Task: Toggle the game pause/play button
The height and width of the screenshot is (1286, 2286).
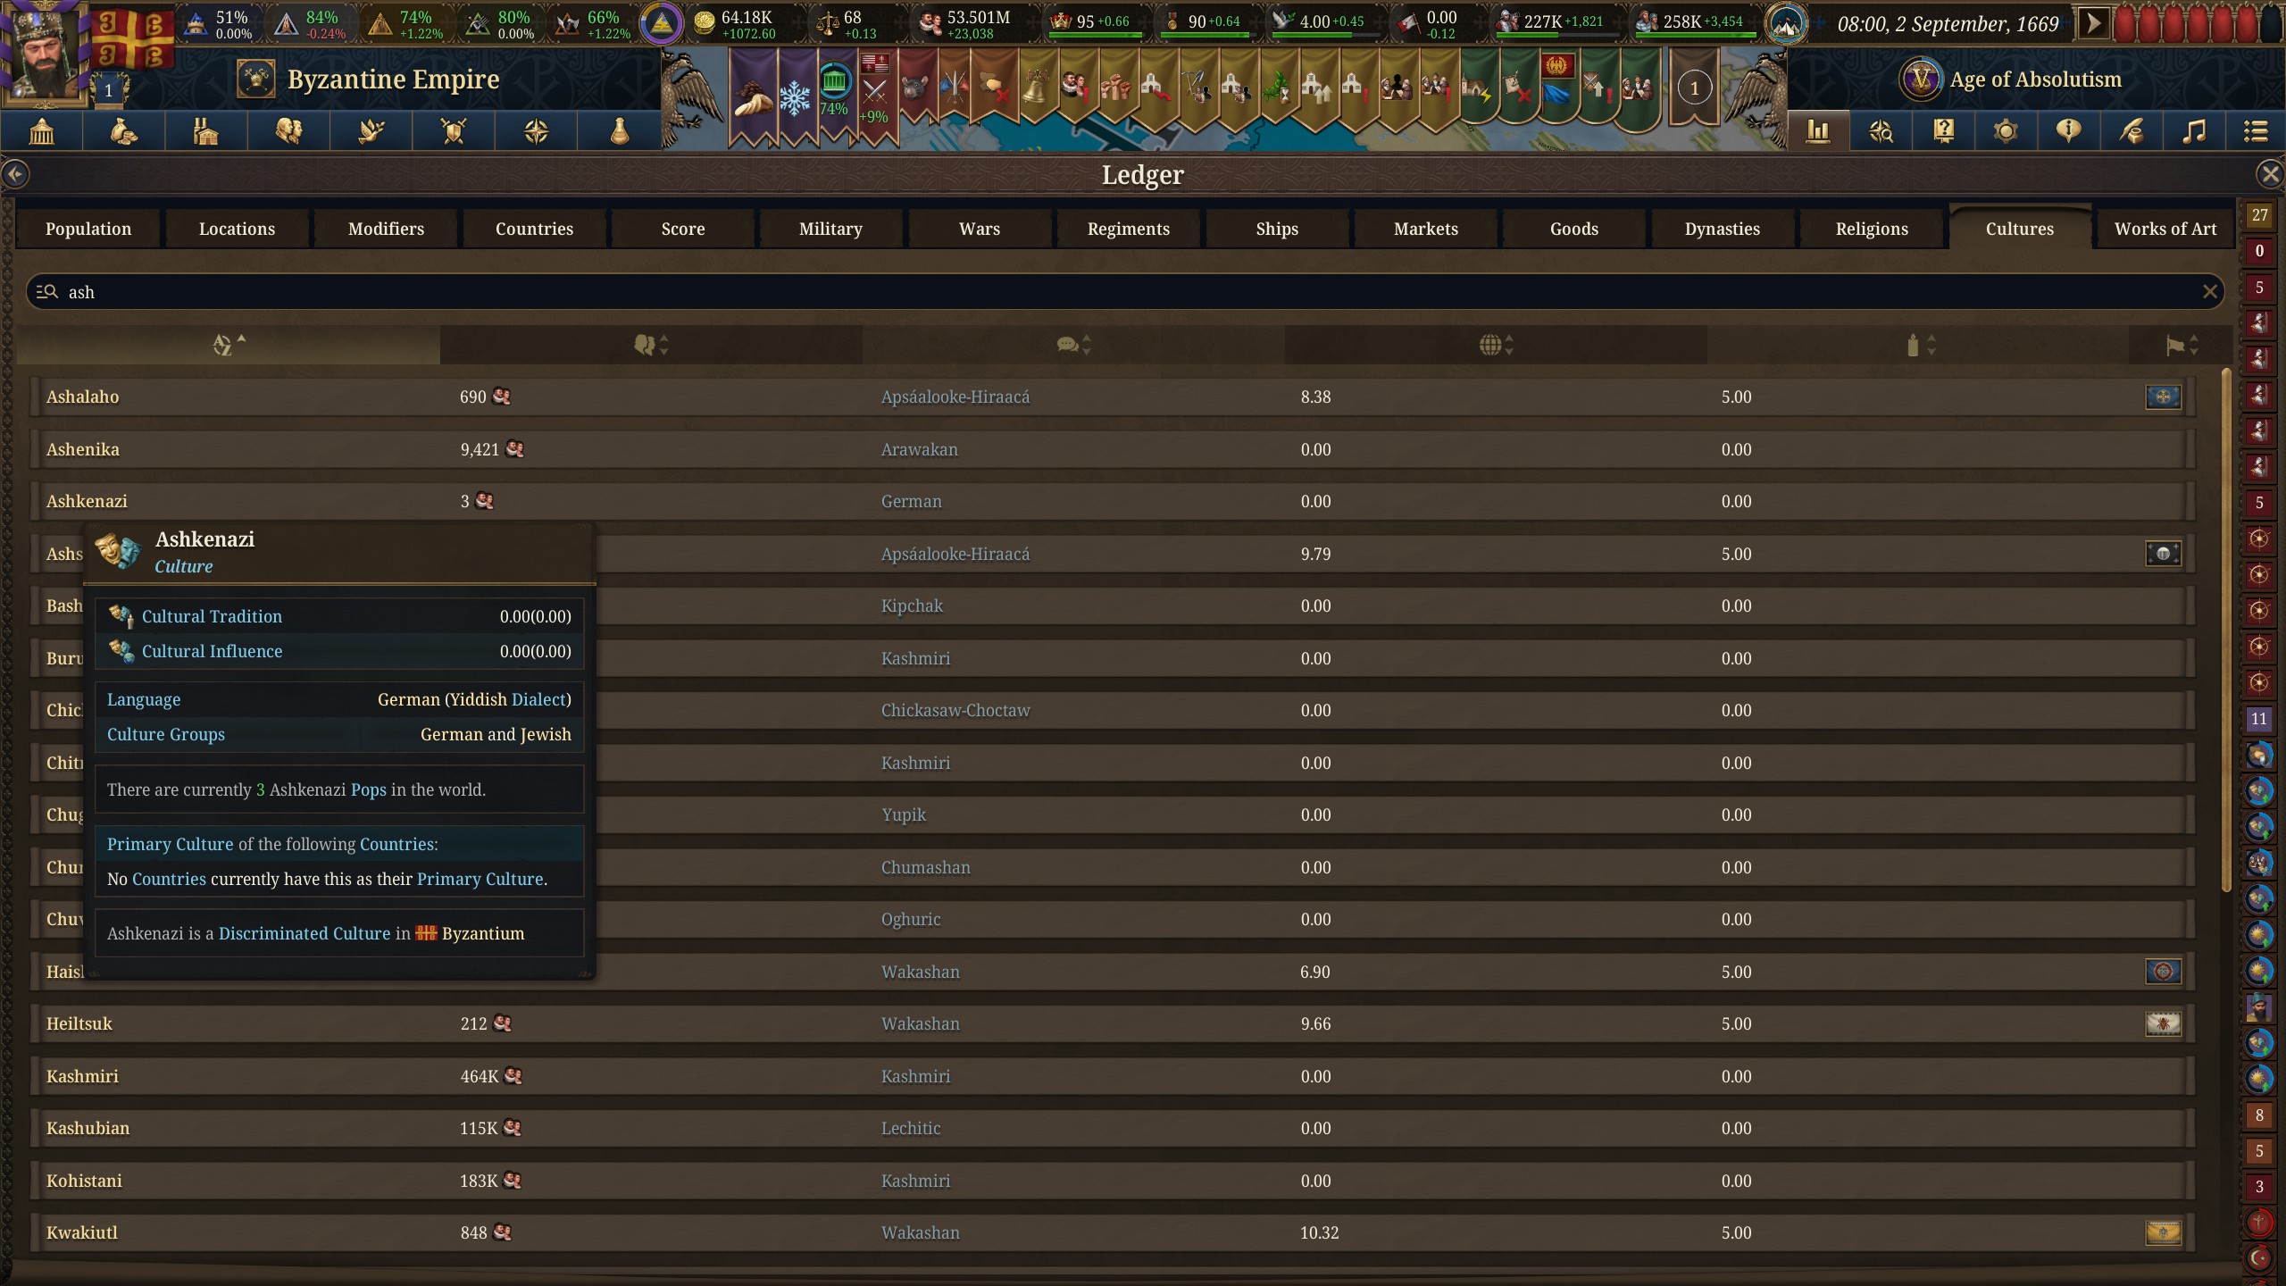Action: [2092, 24]
